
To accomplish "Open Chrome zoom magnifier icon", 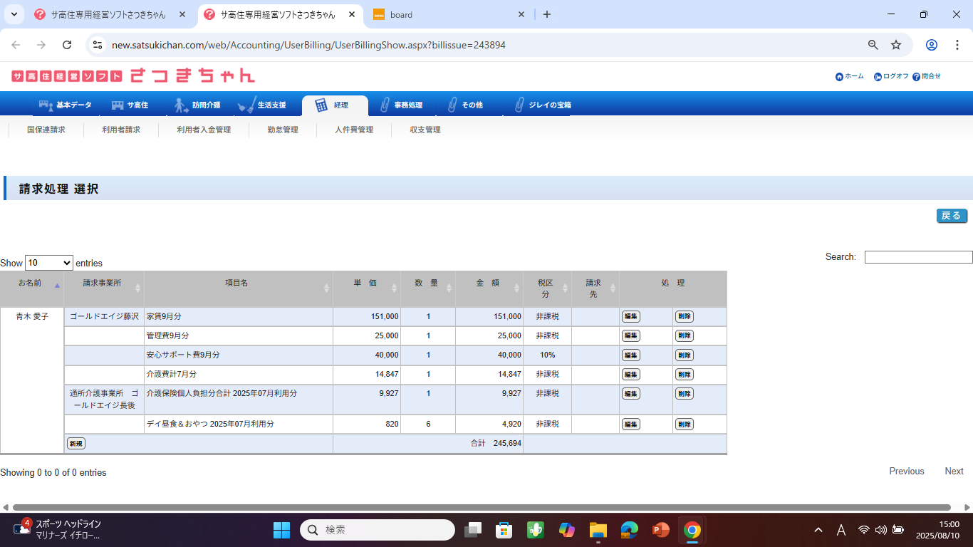I will click(873, 45).
